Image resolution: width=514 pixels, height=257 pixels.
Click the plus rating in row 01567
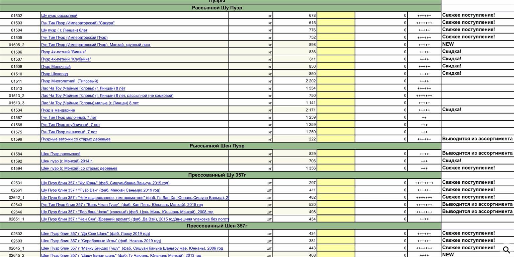pos(424,118)
